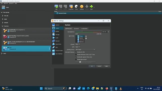Viewport: 162px width, 91px height.
Task: Toggle the Network boot order checkbox
Action: [x=76, y=42]
